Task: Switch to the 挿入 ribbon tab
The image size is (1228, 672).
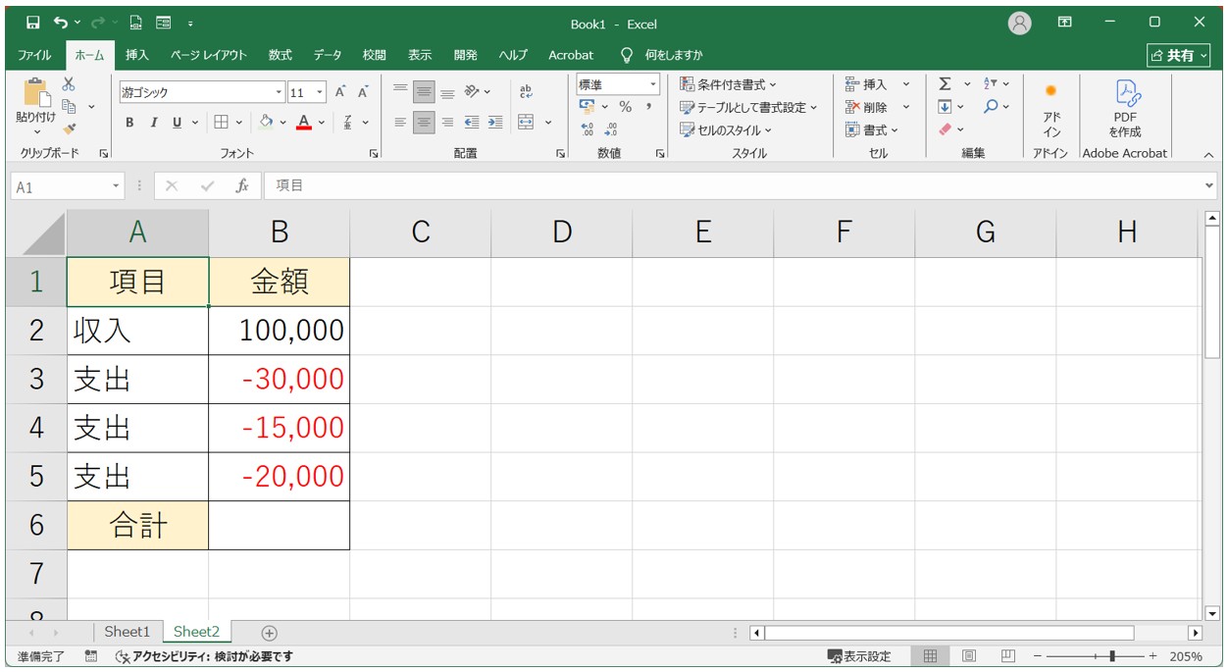Action: pyautogui.click(x=137, y=55)
